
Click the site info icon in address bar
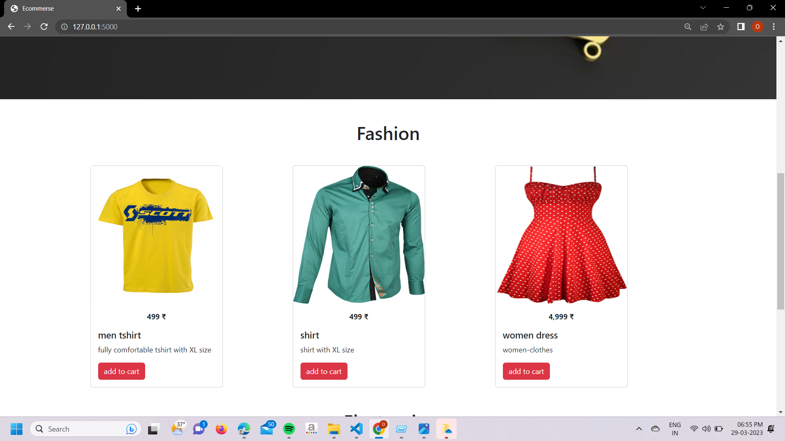coord(64,27)
